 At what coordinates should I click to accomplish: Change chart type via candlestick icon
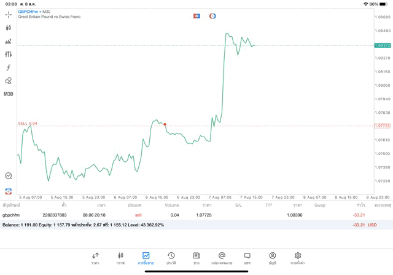[9, 28]
